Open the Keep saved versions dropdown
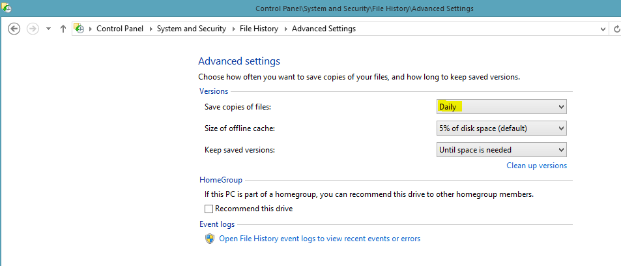This screenshot has height=266, width=621. [501, 150]
